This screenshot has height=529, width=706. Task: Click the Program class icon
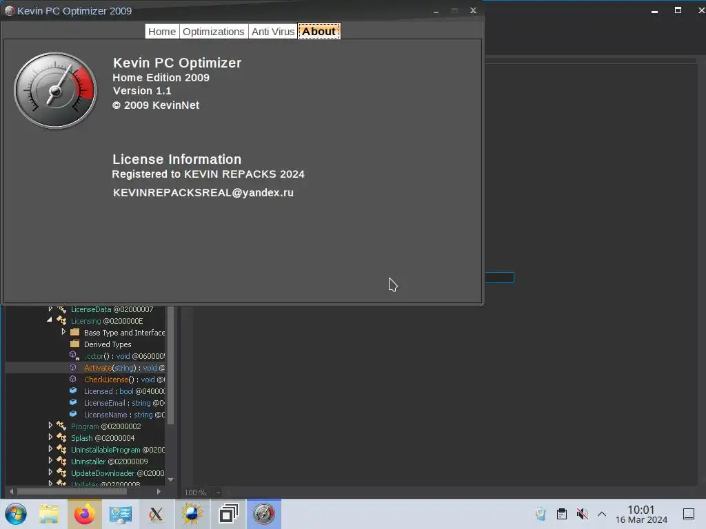(61, 426)
